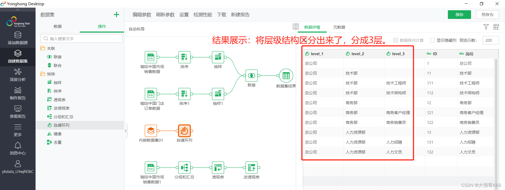Click the 另存为 button

pyautogui.click(x=487, y=14)
